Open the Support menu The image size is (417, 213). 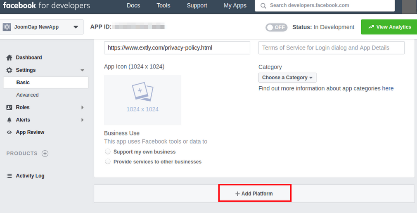pyautogui.click(x=197, y=6)
